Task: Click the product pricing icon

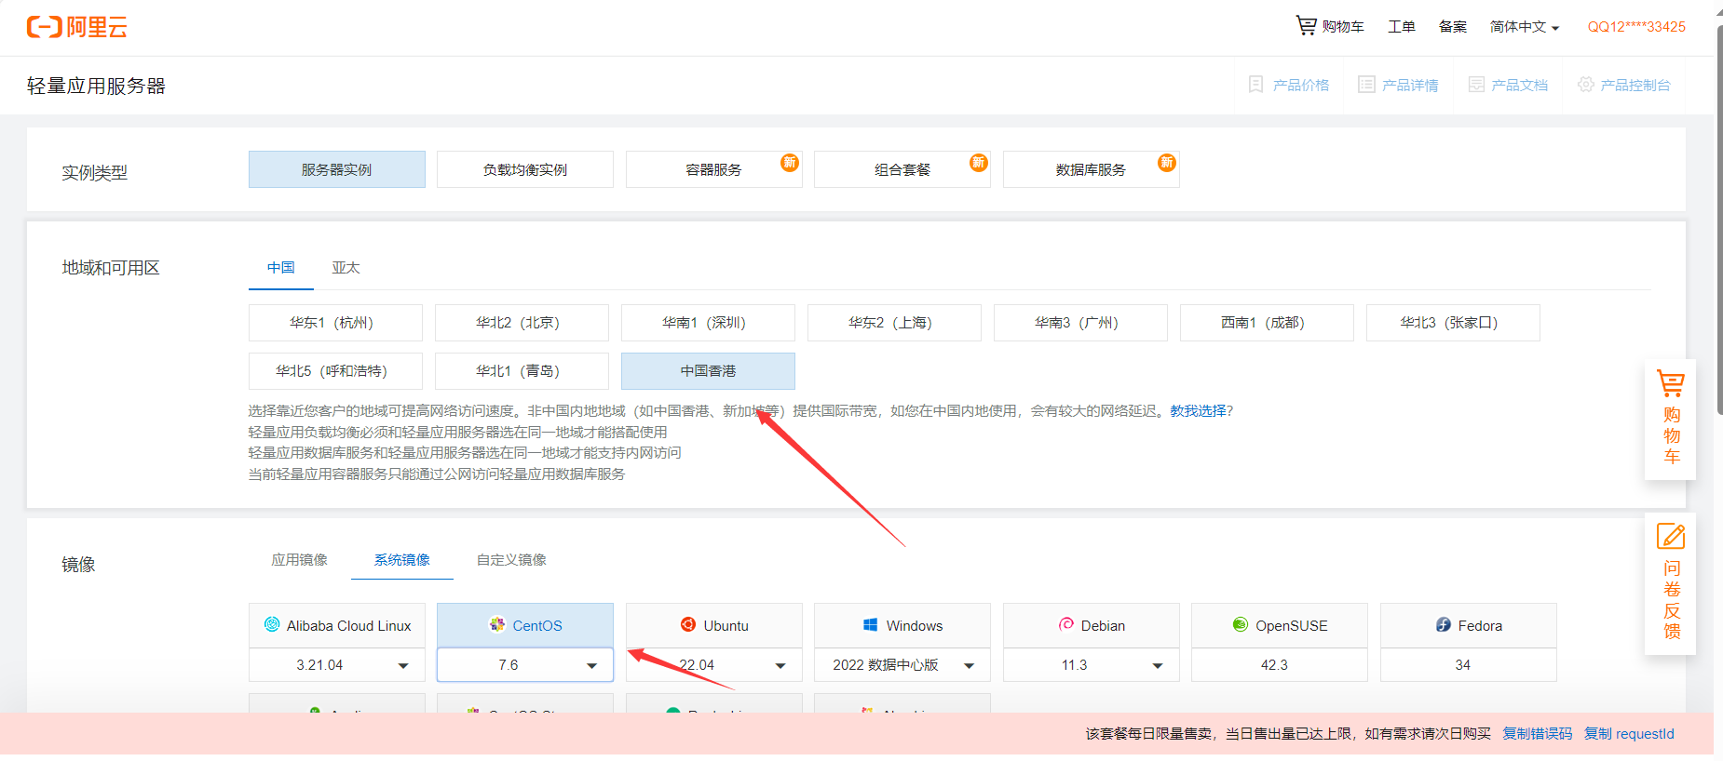Action: coord(1255,85)
